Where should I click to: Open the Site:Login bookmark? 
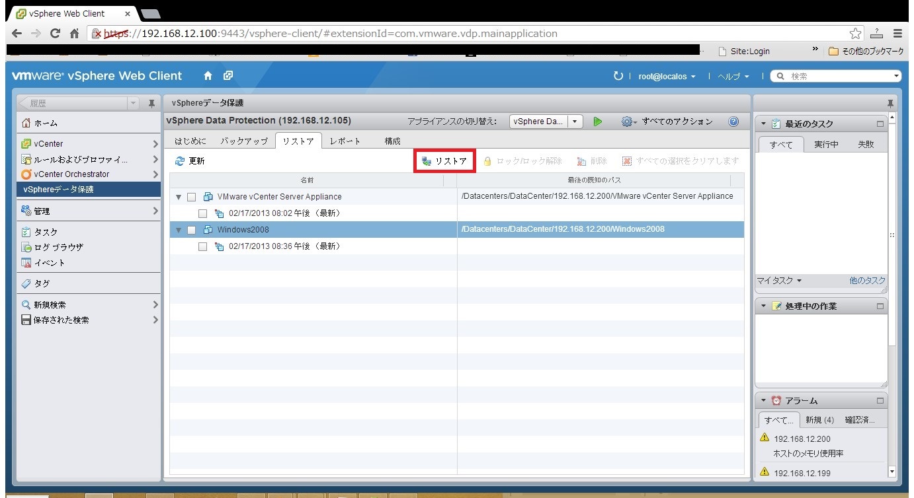click(743, 51)
